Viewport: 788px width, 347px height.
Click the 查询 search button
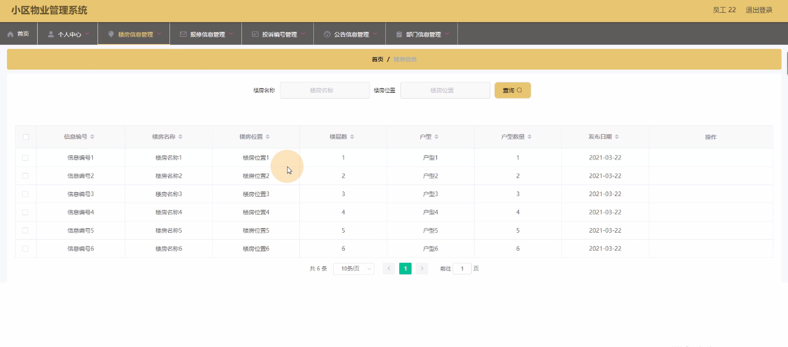[512, 91]
